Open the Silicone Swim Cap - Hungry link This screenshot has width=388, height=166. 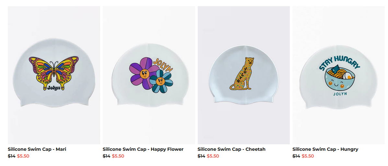tap(325, 149)
